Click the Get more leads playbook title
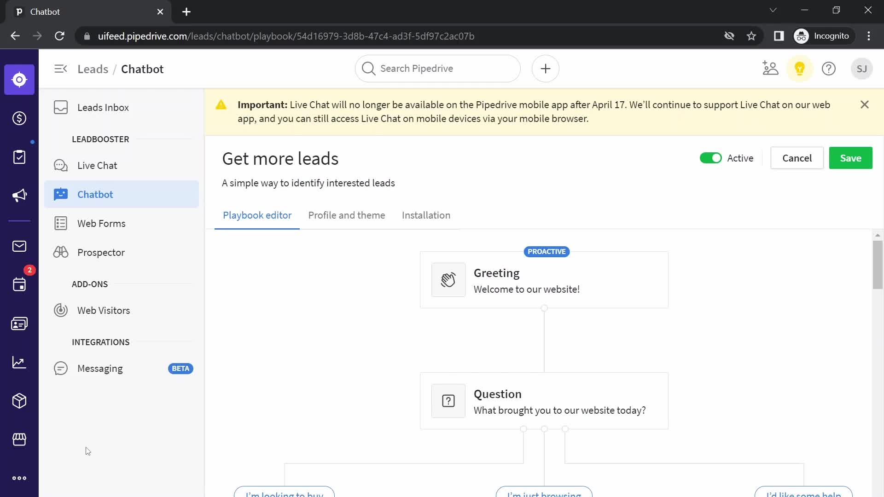The image size is (884, 497). coord(280,159)
